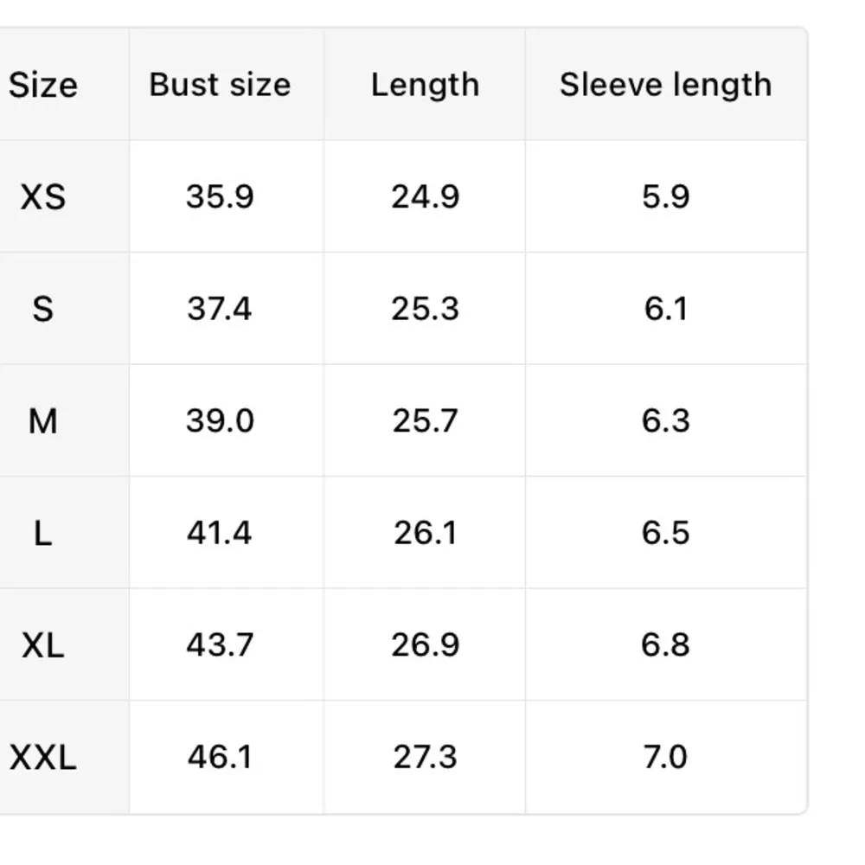Select the L size row label
Viewport: 865px width, 865px height.
pyautogui.click(x=43, y=533)
